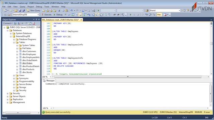
Task: Select the Server Objects folder
Action: (x=19, y=96)
